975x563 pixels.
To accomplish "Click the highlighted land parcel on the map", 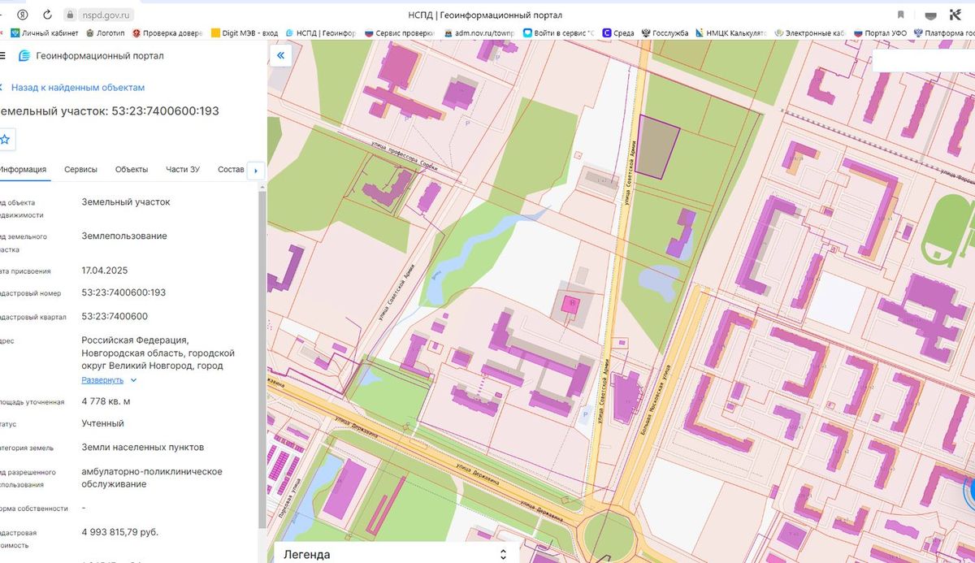I will 657,146.
